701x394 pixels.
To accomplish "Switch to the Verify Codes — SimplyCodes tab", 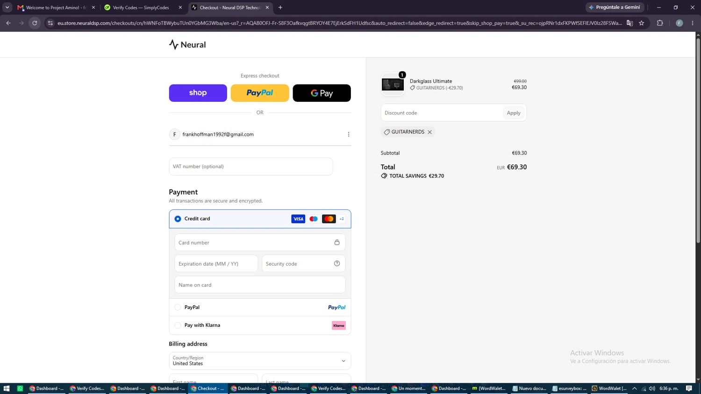I will click(140, 7).
